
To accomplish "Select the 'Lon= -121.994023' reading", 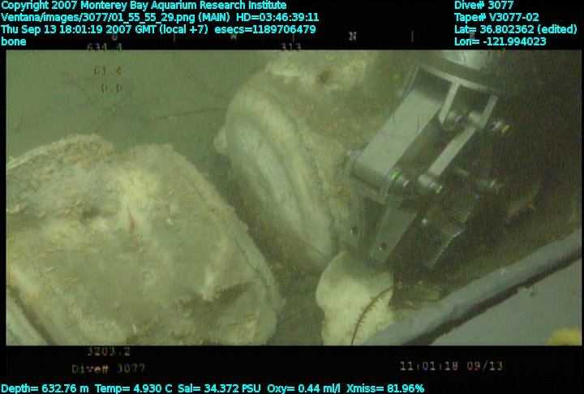I will (x=500, y=41).
